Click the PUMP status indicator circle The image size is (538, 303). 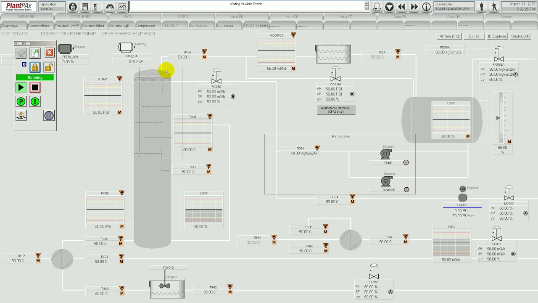(406, 162)
